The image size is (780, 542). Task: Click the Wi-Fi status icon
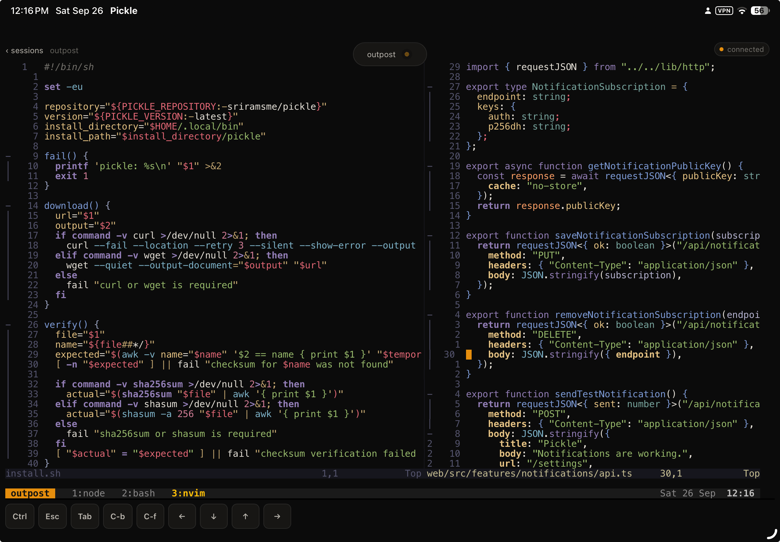tap(742, 11)
